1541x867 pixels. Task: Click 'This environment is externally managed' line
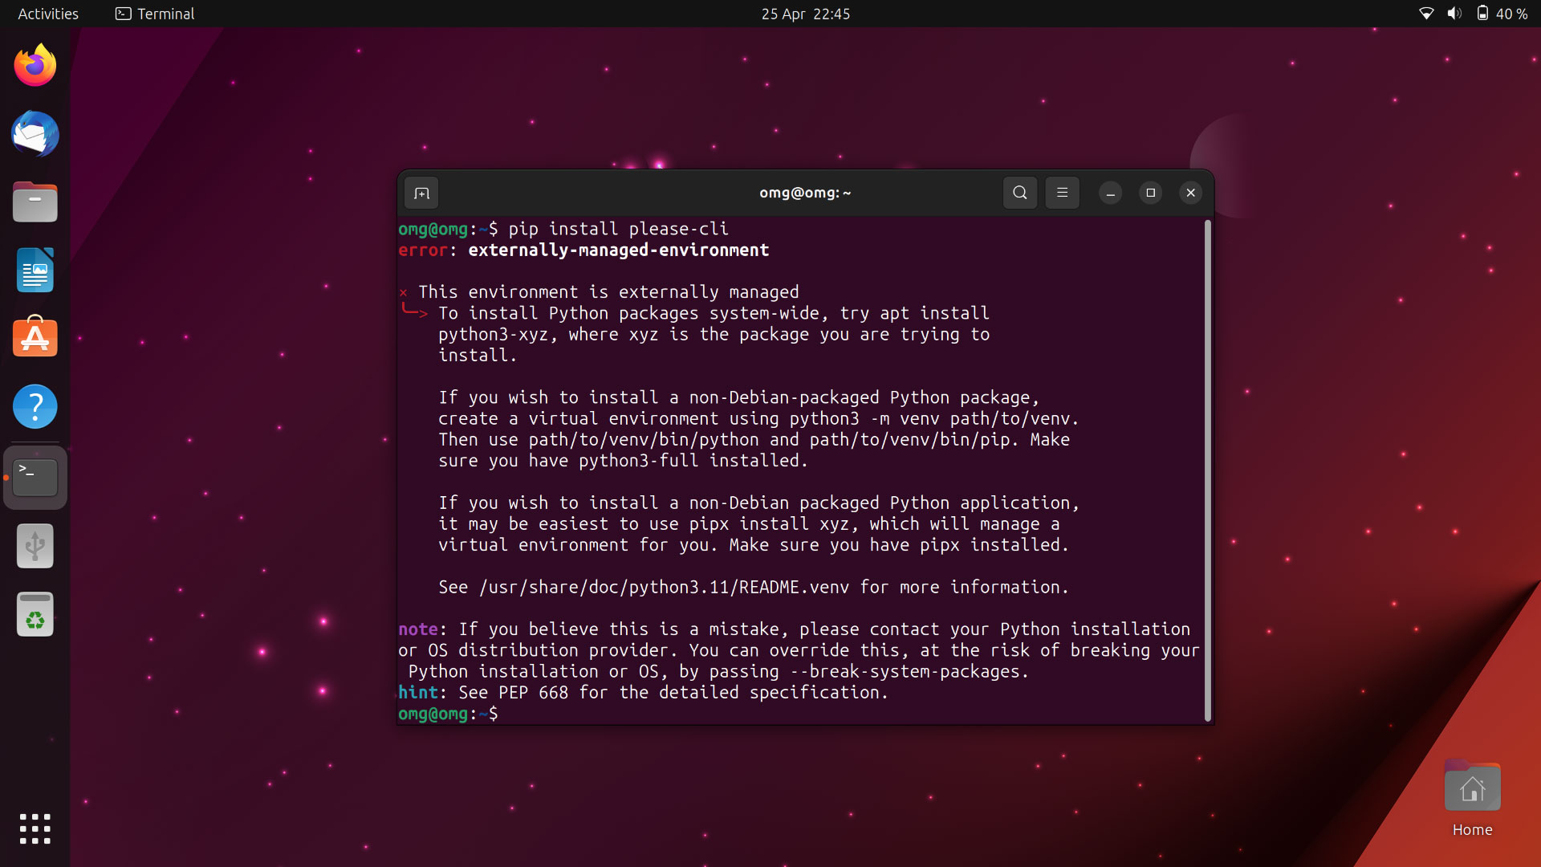click(608, 292)
